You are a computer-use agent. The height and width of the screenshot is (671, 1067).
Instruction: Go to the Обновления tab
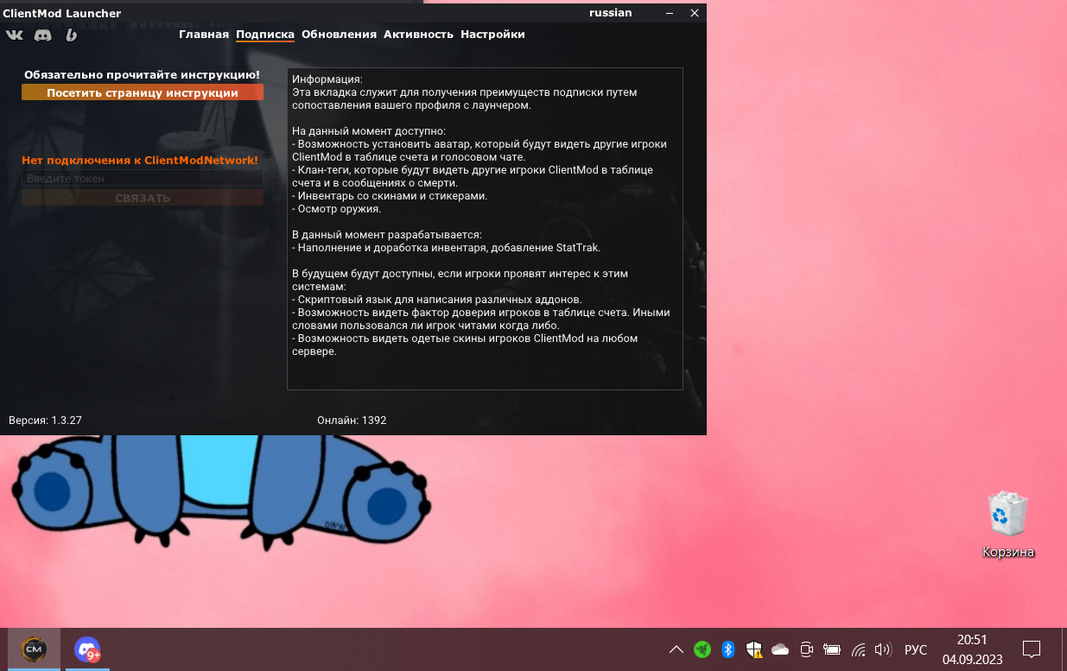339,35
